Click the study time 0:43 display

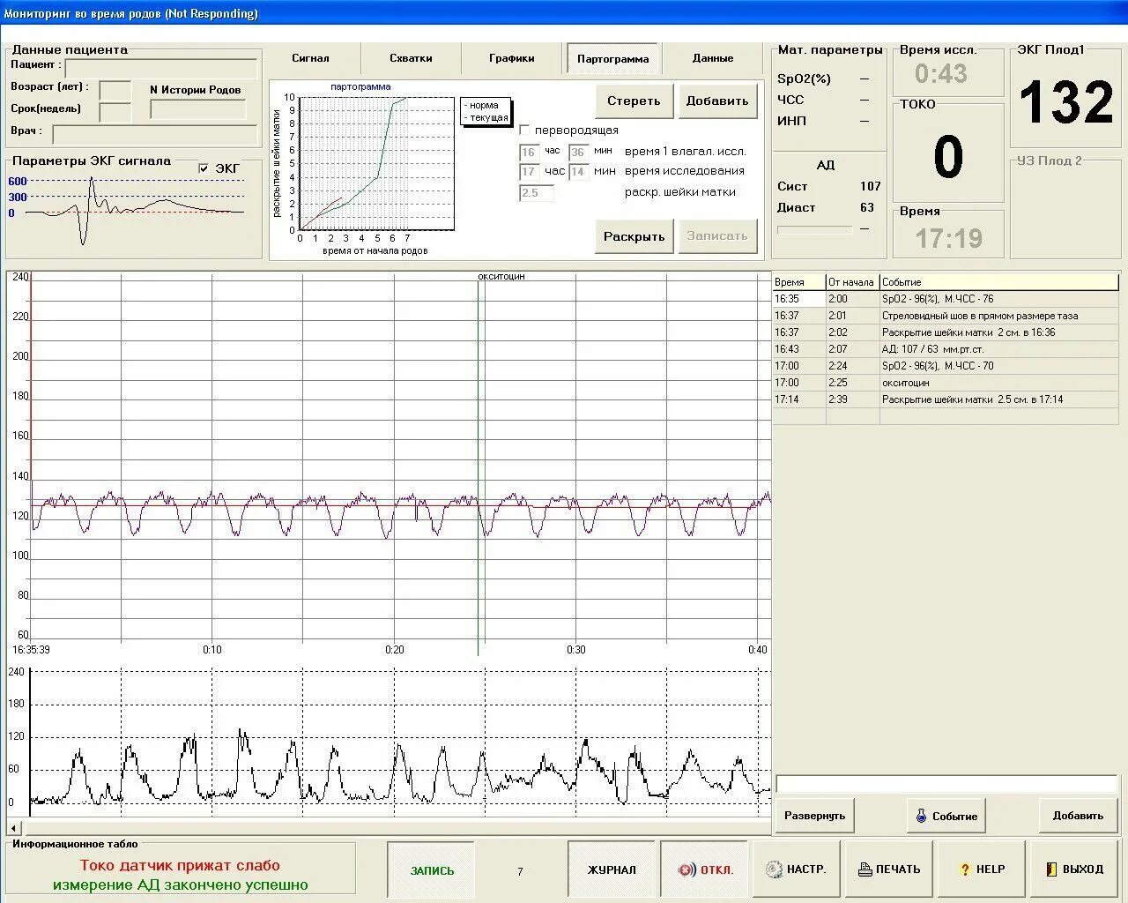(941, 74)
